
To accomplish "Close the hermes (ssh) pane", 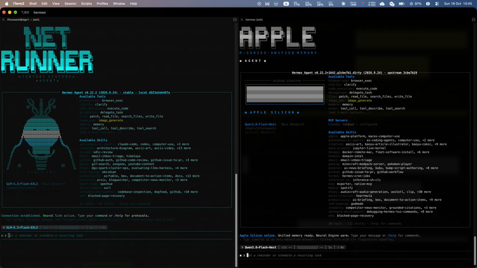I will tap(242, 19).
